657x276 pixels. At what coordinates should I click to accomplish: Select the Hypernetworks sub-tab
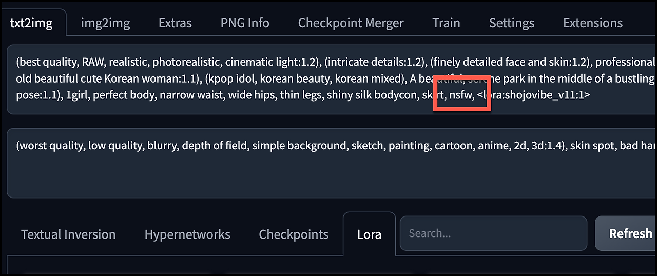point(187,234)
